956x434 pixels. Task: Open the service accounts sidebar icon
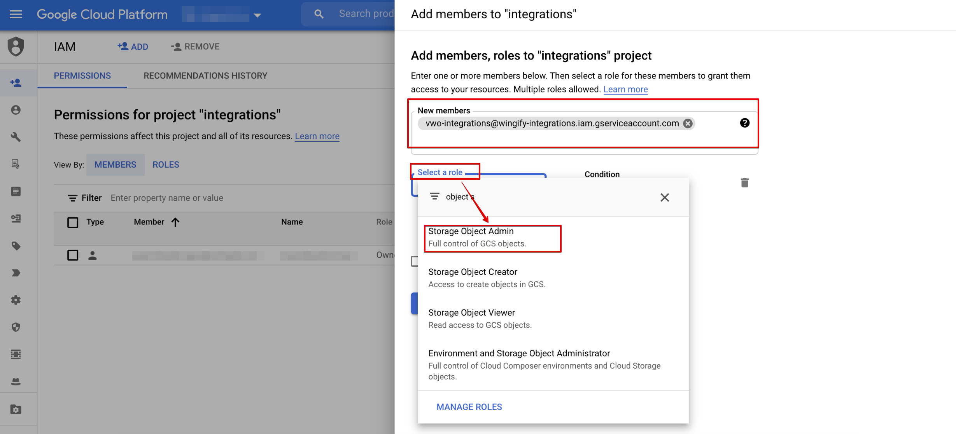(x=16, y=219)
